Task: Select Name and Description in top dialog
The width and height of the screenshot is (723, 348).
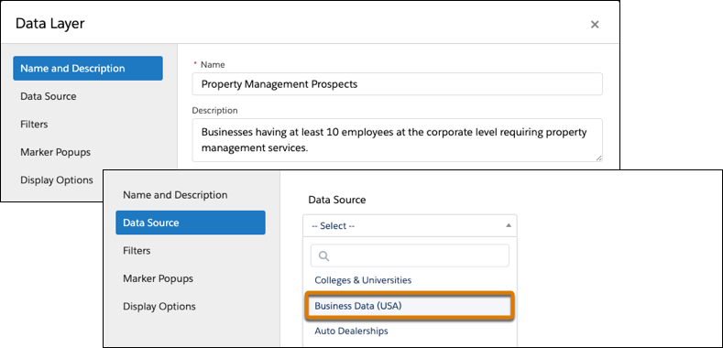Action: pyautogui.click(x=88, y=68)
